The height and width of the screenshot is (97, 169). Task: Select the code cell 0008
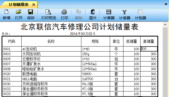tap(12, 69)
